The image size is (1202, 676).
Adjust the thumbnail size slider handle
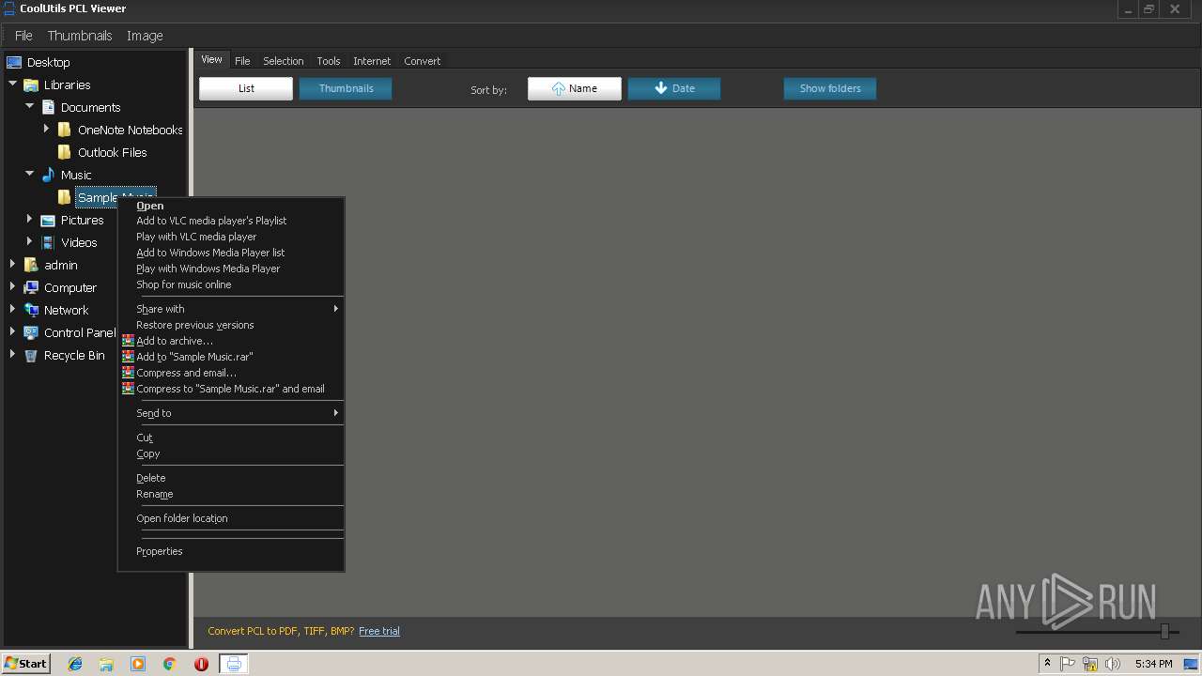click(x=1164, y=632)
